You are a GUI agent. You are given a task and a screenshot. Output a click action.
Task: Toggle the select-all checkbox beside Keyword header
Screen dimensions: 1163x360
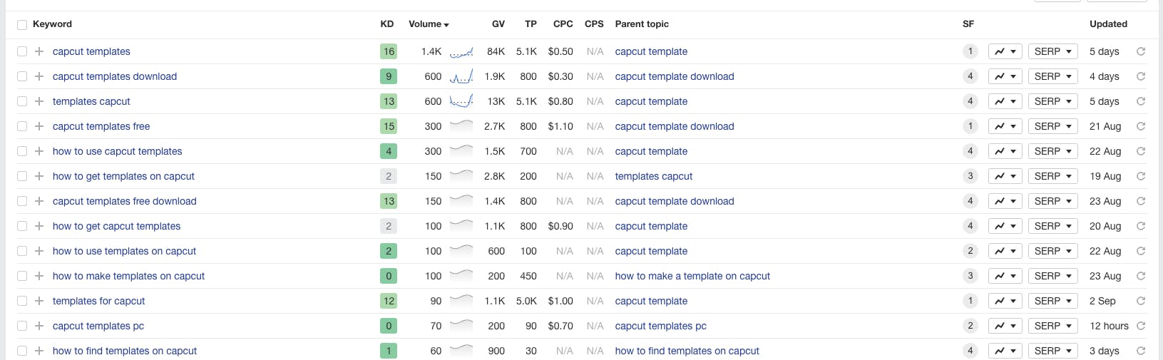pyautogui.click(x=22, y=24)
